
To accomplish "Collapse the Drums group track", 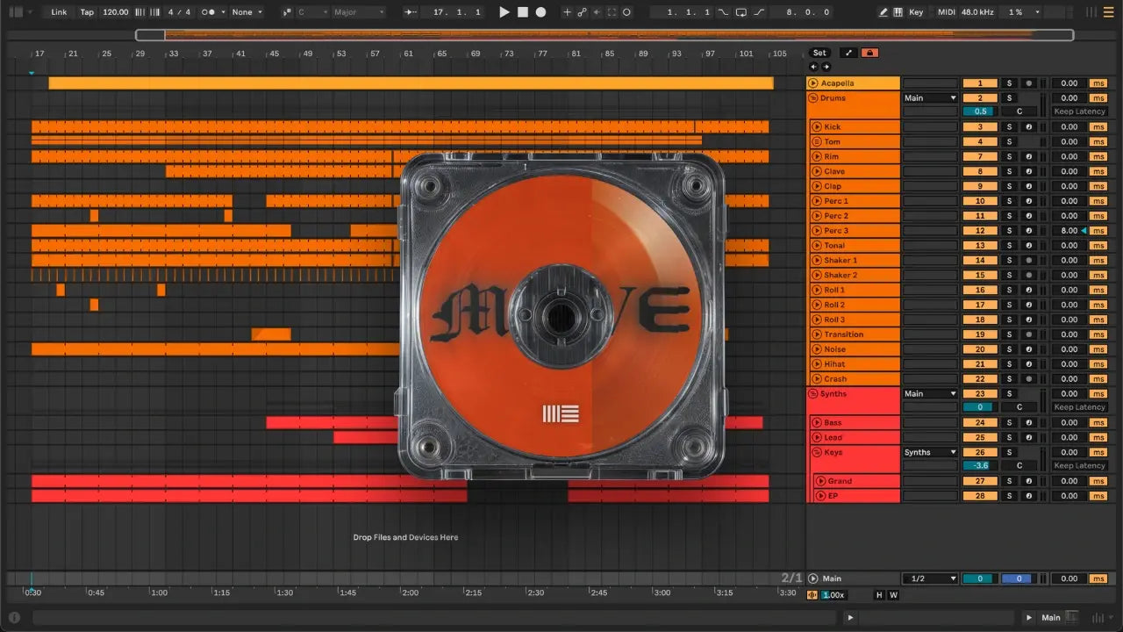I will click(x=813, y=98).
